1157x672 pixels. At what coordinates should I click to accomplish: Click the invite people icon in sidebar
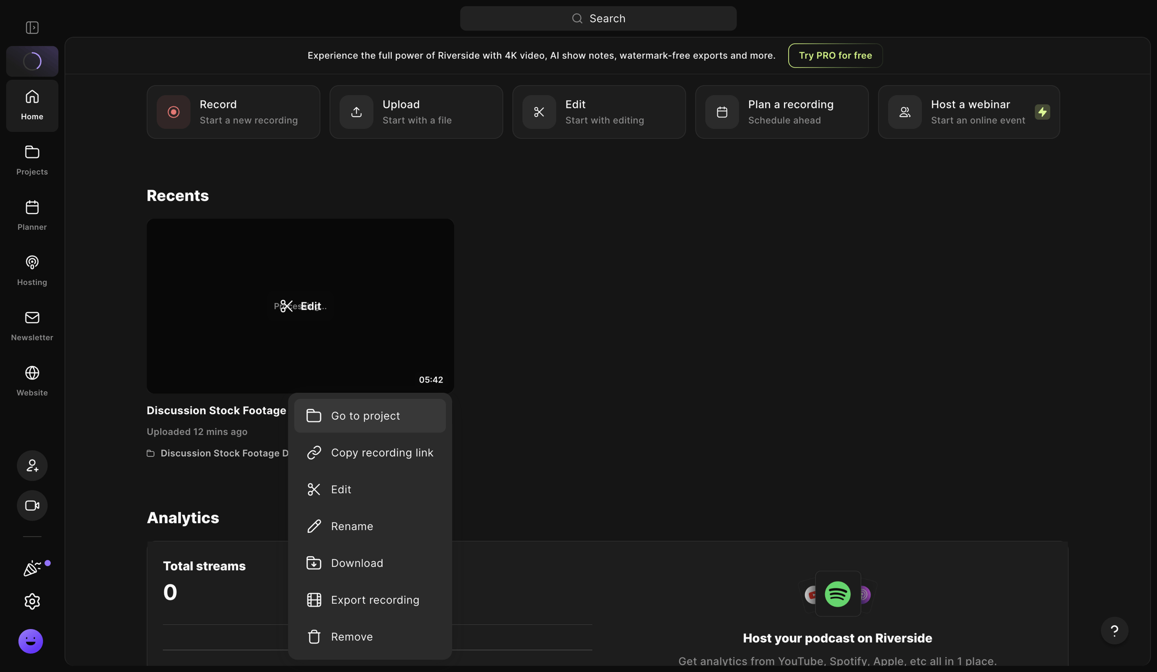32,465
